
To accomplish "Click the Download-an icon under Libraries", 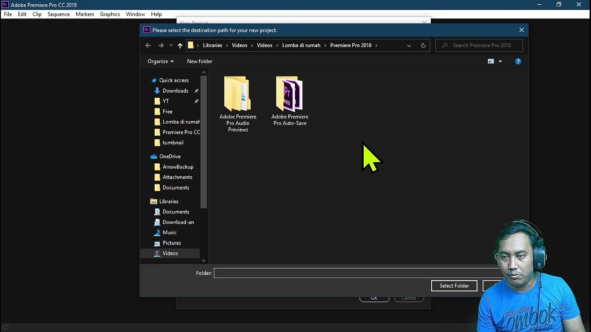I will coord(157,222).
